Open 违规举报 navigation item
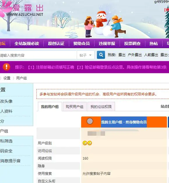Screen dimensions: 169x183 pos(107,43)
